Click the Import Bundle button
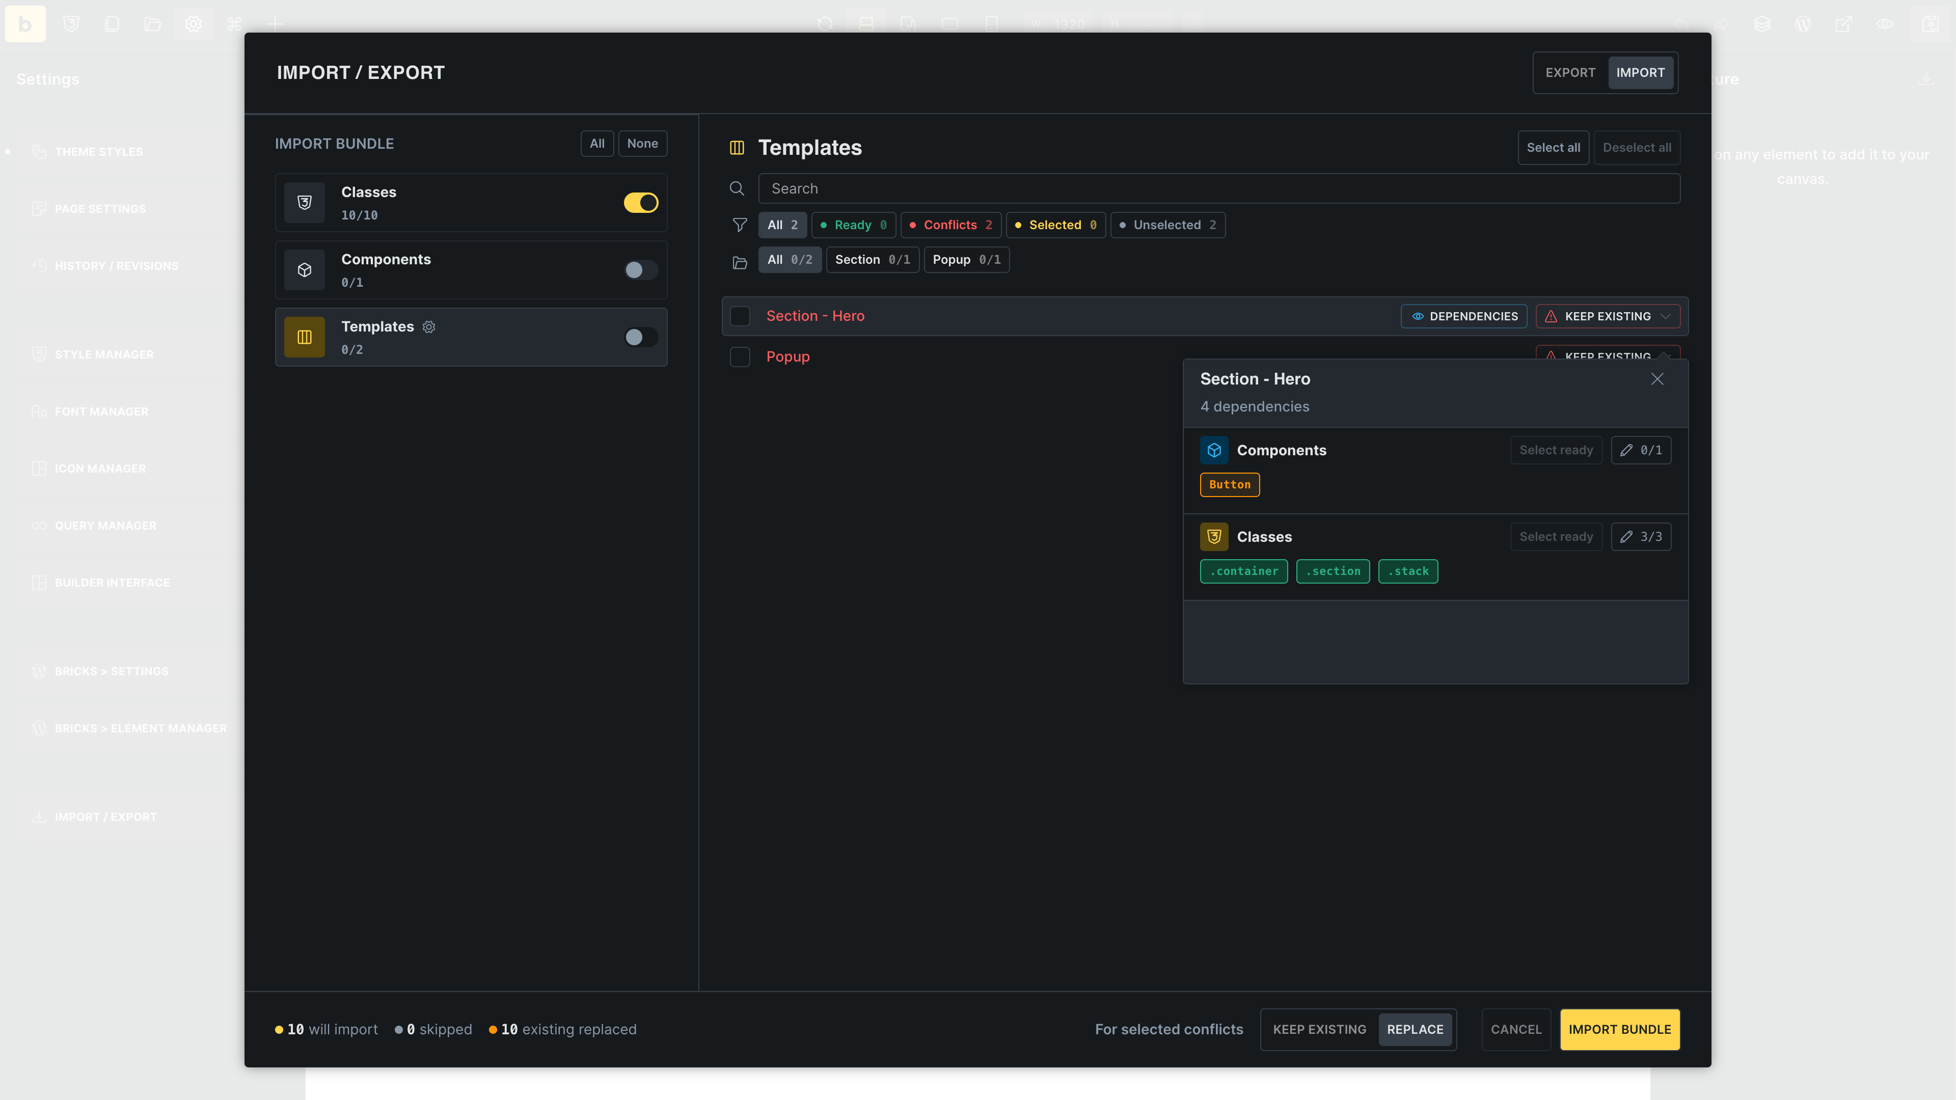This screenshot has height=1100, width=1956. click(1620, 1029)
